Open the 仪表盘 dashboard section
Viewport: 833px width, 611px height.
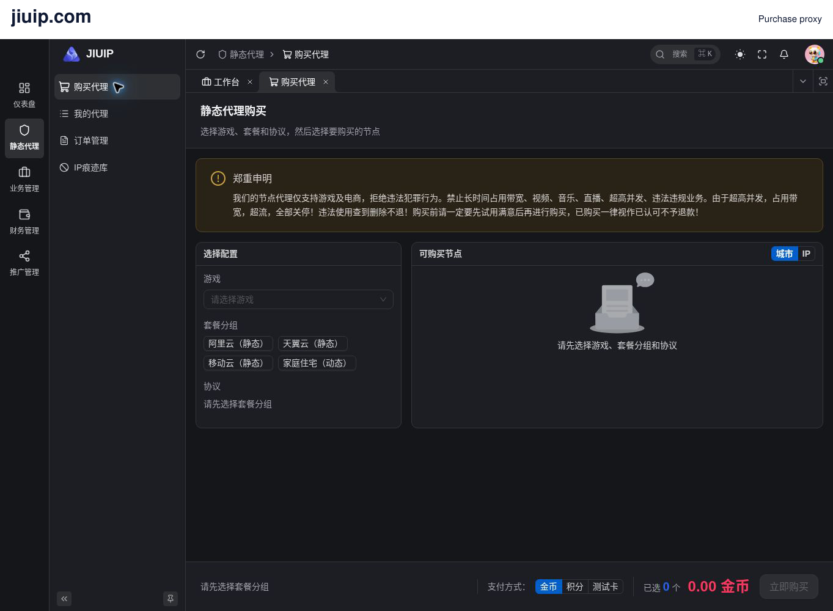click(24, 95)
